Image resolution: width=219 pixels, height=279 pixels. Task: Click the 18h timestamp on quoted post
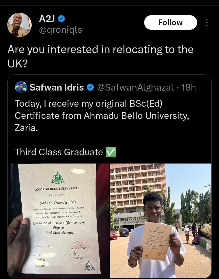188,88
